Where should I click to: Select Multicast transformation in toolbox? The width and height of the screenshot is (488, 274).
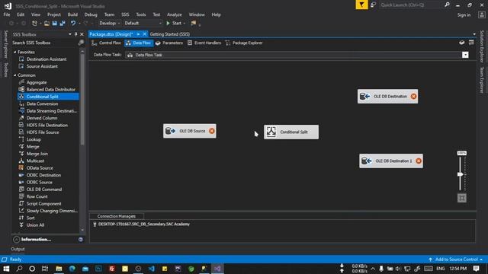point(35,161)
